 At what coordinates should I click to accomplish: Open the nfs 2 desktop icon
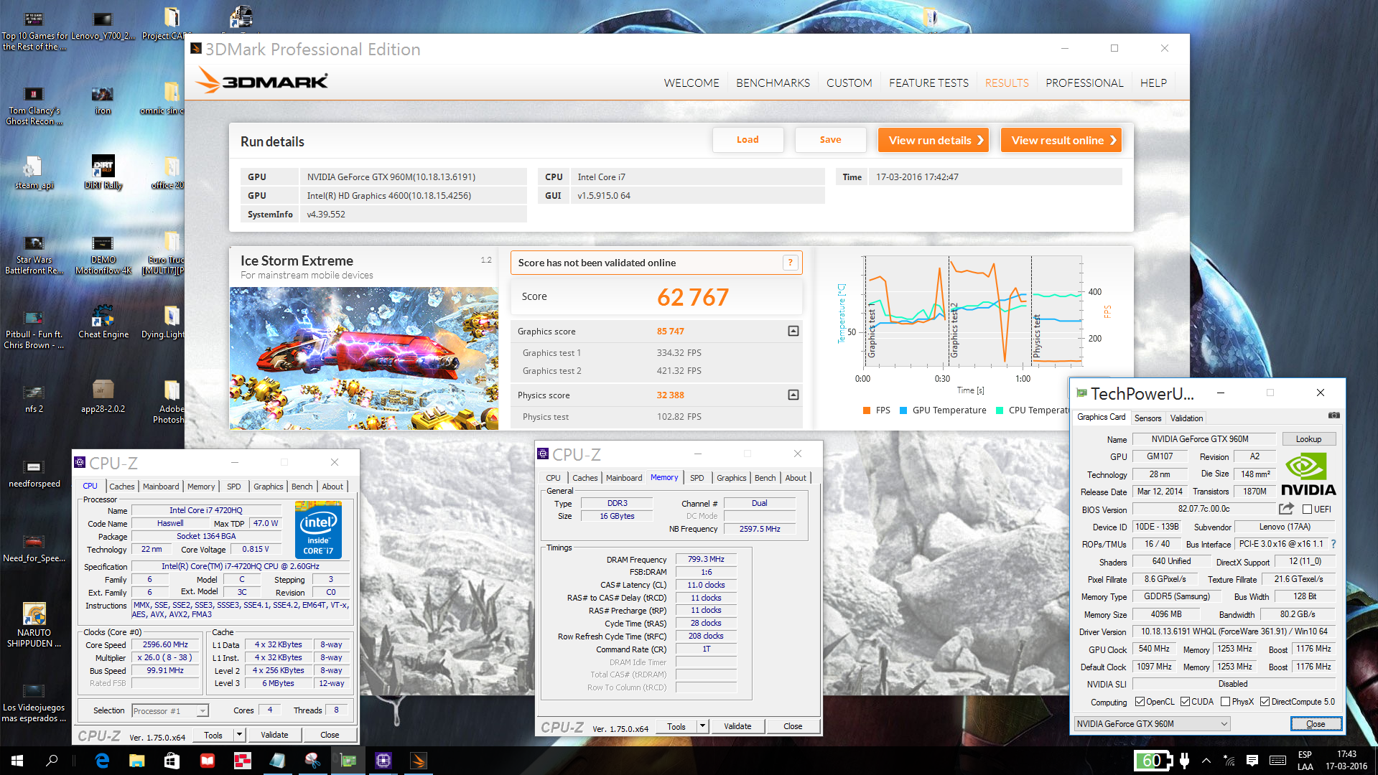point(34,398)
